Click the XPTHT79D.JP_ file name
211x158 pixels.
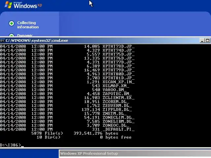coord(119,70)
